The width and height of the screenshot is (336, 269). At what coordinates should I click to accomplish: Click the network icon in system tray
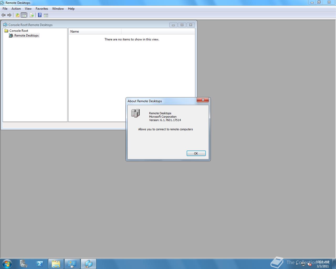pos(303,264)
